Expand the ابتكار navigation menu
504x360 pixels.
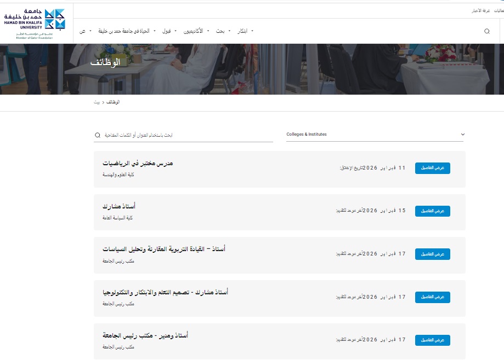point(245,31)
